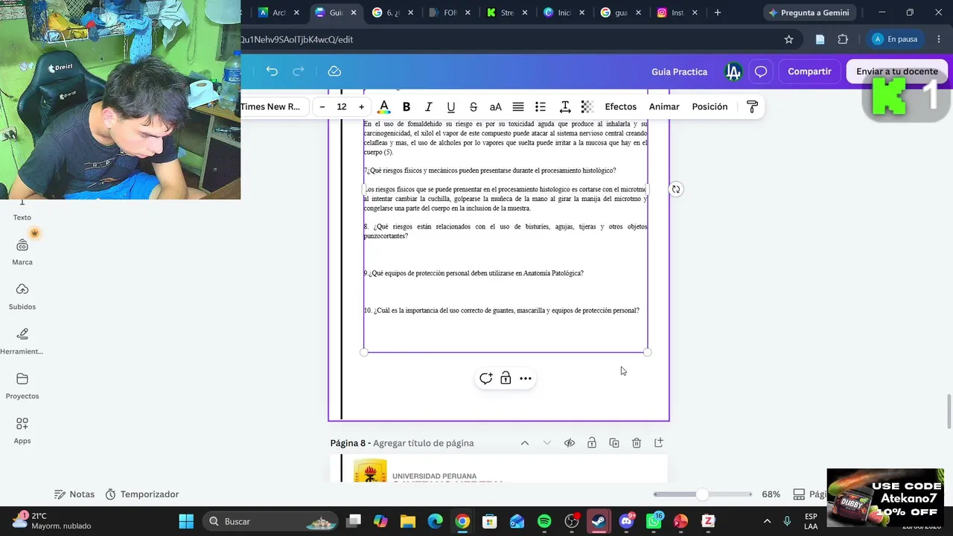
Task: Open the LA profile avatar
Action: point(733,71)
